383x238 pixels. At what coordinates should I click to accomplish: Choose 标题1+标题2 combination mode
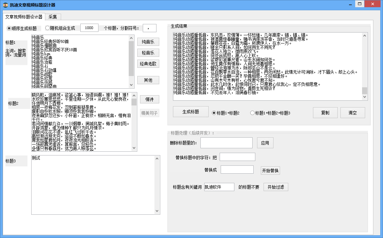(x=225, y=113)
